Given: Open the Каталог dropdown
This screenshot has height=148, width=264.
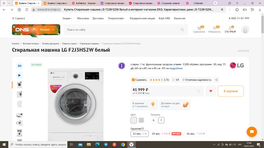Looking at the screenshot, I should pos(47,30).
